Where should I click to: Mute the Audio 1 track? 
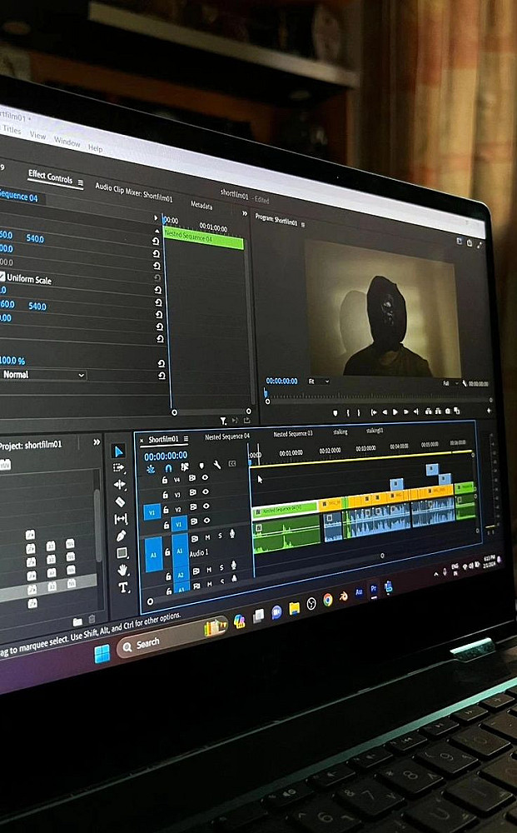207,537
